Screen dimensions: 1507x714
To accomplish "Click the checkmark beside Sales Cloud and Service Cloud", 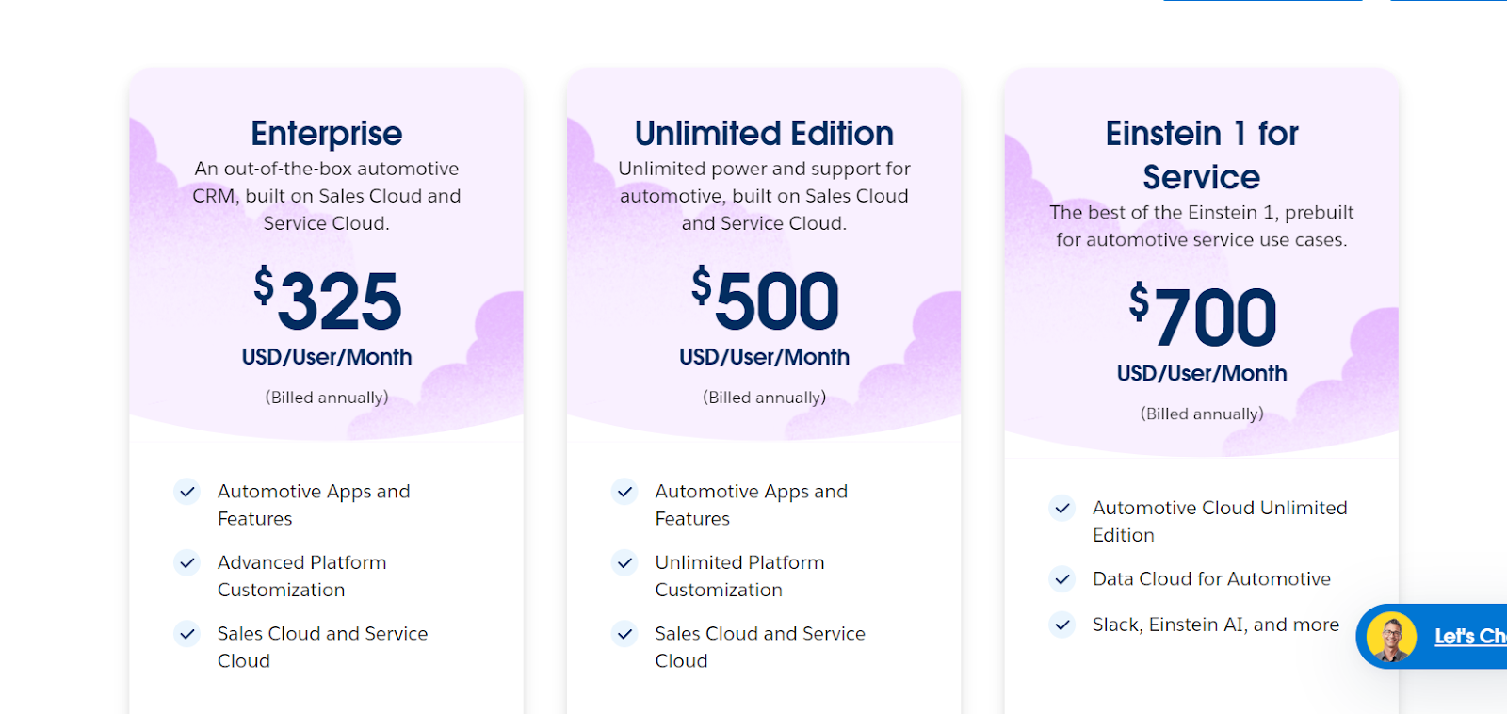I will (x=186, y=634).
